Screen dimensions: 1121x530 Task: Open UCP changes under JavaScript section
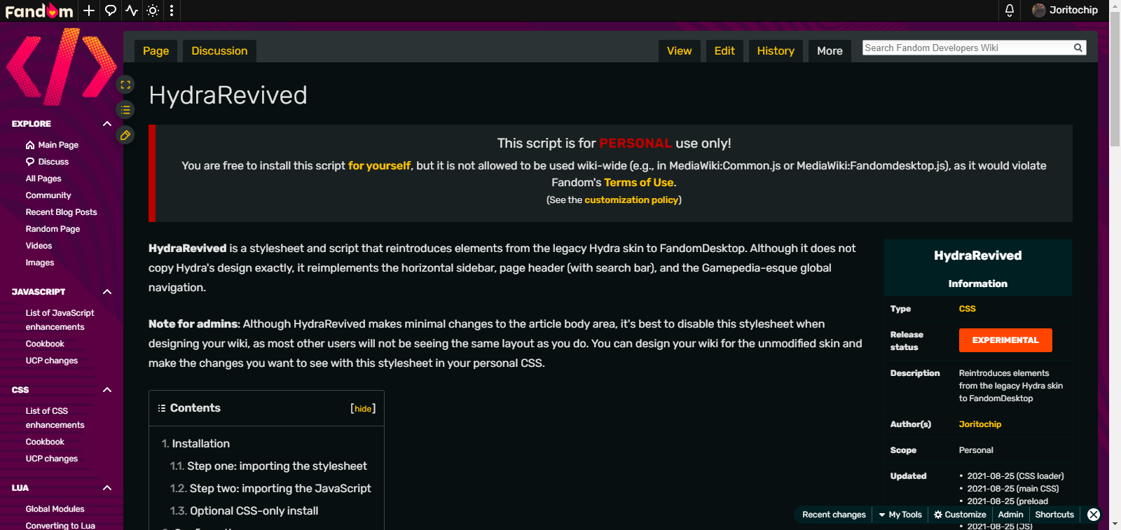coord(52,361)
